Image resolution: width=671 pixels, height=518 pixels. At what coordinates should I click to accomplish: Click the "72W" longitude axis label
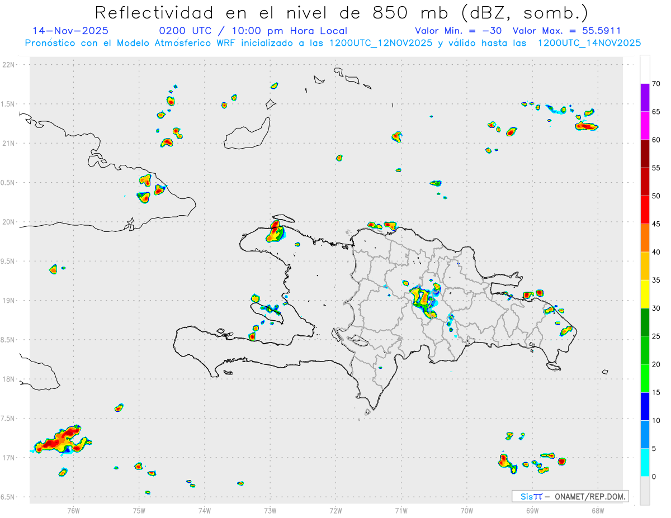(x=335, y=510)
